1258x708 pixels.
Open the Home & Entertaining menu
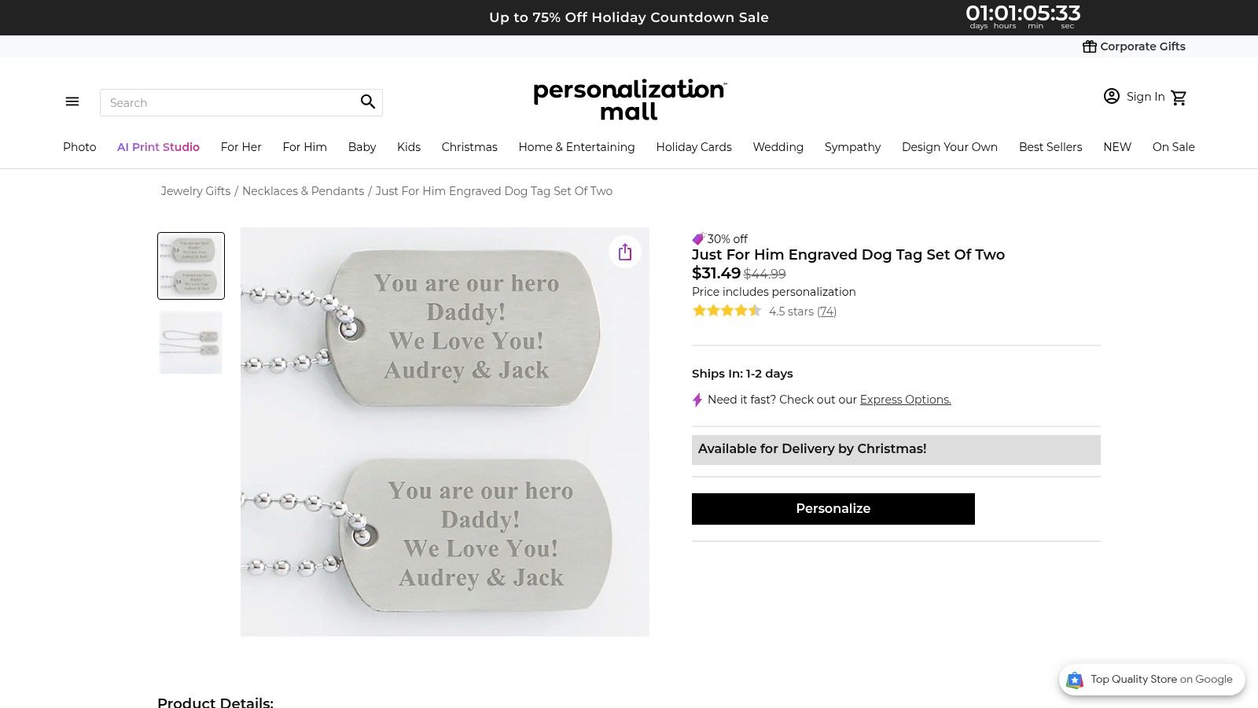(x=576, y=147)
